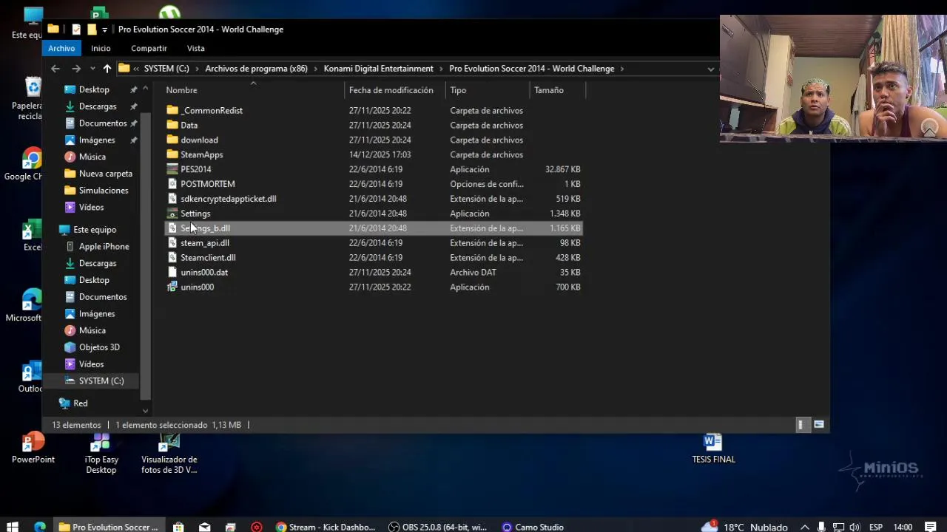Image resolution: width=947 pixels, height=532 pixels.
Task: Switch to the Vista ribbon tab
Action: [x=195, y=48]
